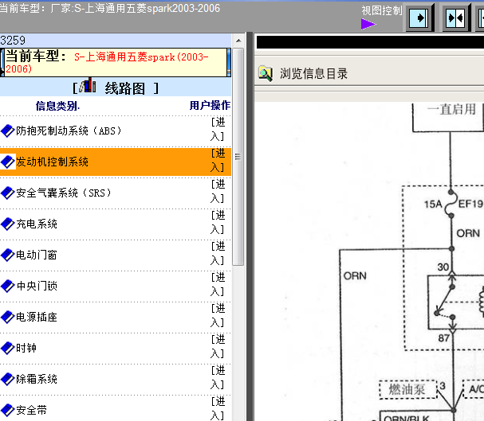The image size is (484, 421).
Task: Click the 浏览信息目录 label
Action: pos(313,74)
